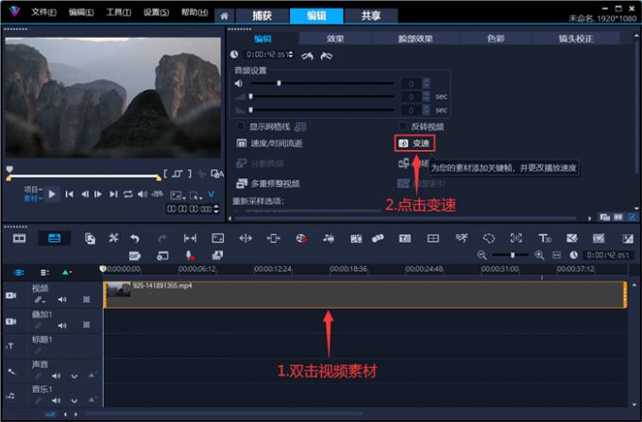Open the customize toolbar (tools) icon
Screen dimensions: 642x422
113,238
